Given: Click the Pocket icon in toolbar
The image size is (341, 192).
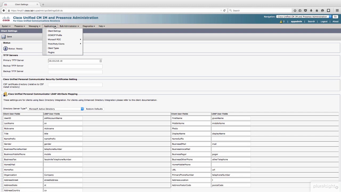Looking at the screenshot, I should [306, 11].
